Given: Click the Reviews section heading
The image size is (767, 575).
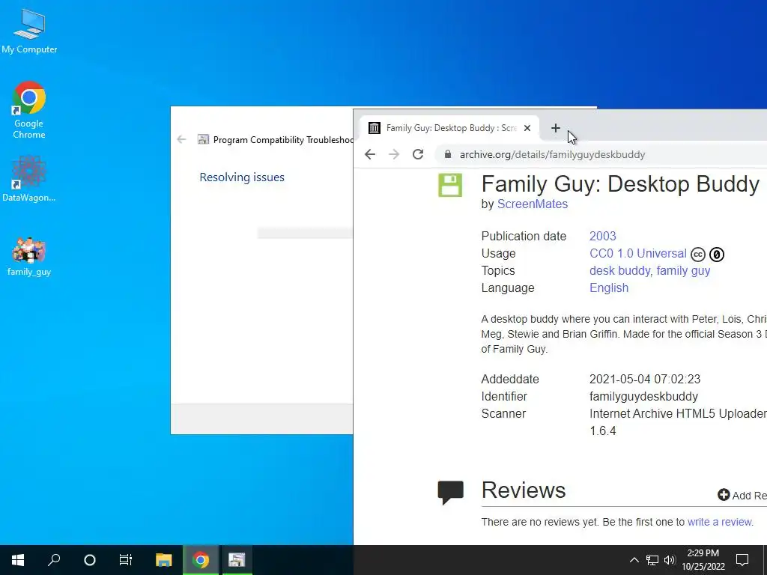Looking at the screenshot, I should pyautogui.click(x=524, y=490).
